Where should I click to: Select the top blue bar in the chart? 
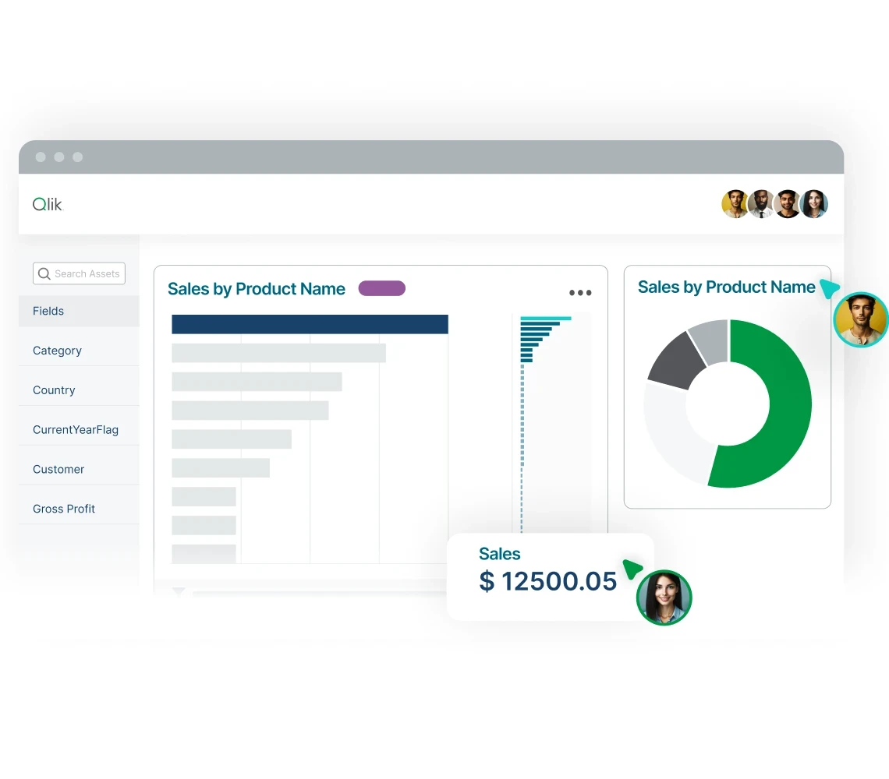[x=309, y=323]
